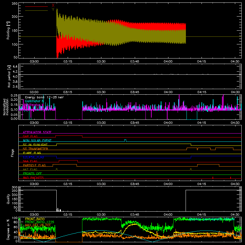Click the first A47_FLAG pulse near 03:10

pos(57,169)
